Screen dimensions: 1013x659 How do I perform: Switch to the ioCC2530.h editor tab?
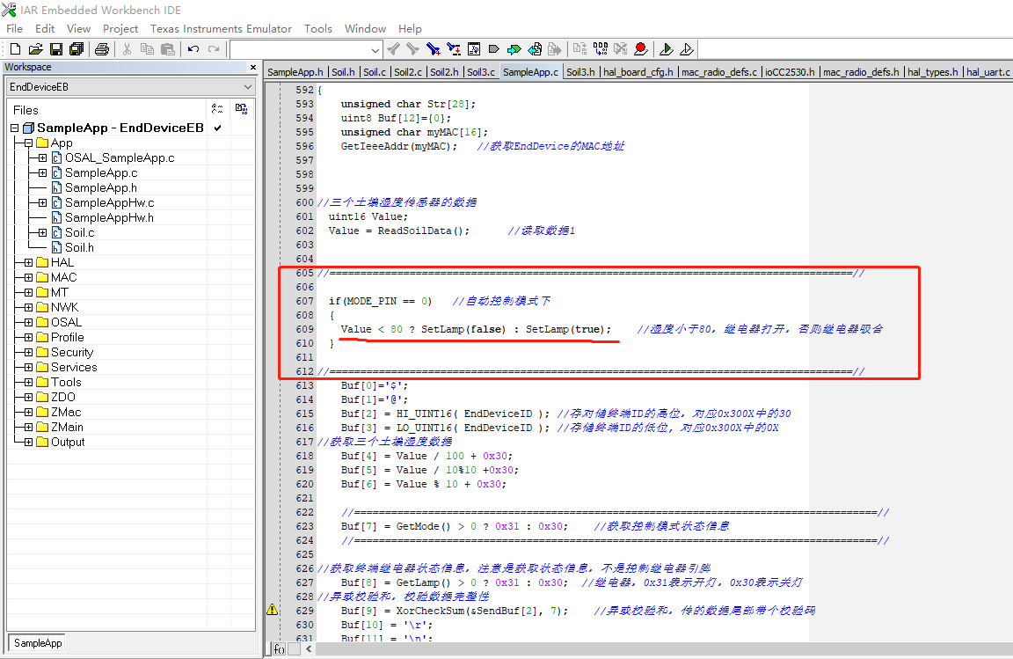[x=790, y=72]
